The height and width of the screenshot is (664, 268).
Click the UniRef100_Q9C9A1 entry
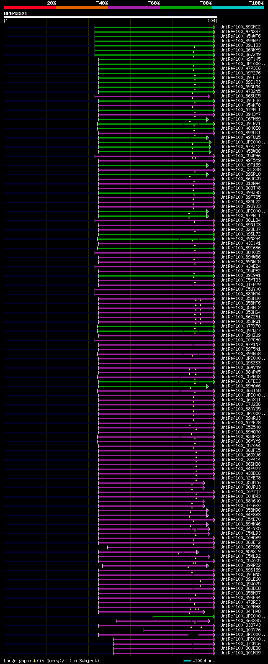pyautogui.click(x=240, y=275)
